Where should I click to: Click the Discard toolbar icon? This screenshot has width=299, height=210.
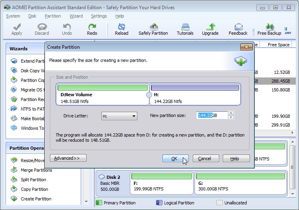coord(42,27)
